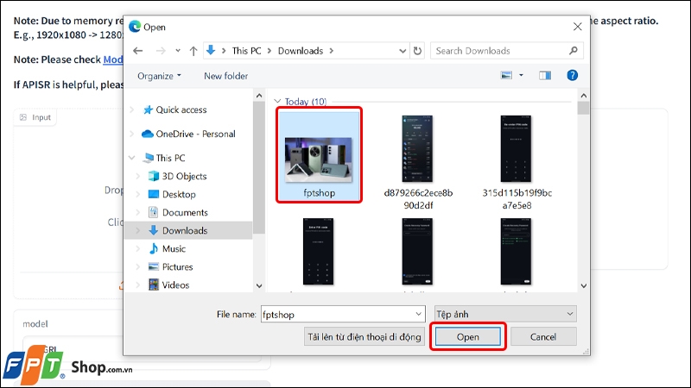Image resolution: width=691 pixels, height=388 pixels.
Task: Create a New folder
Action: coord(225,76)
